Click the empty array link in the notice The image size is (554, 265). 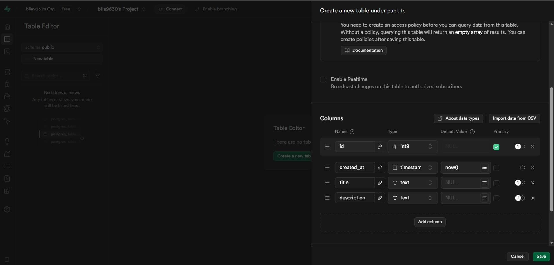click(468, 32)
